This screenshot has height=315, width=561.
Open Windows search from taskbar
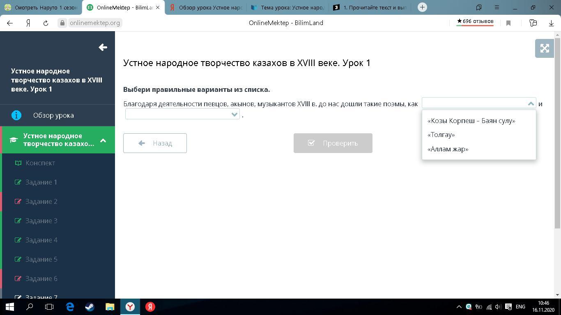30,307
